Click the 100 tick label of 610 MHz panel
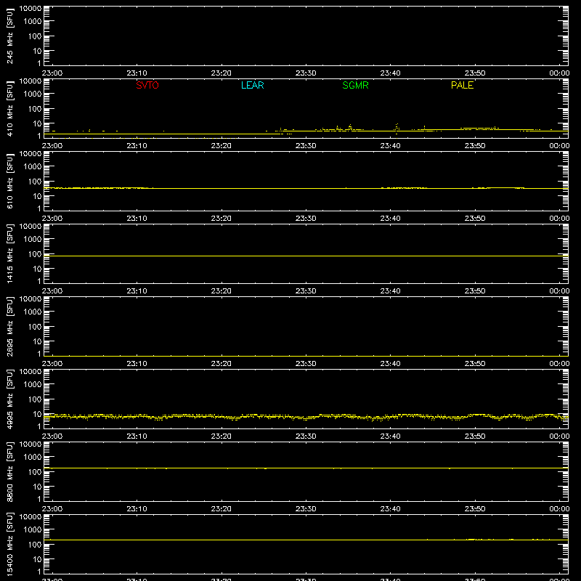The height and width of the screenshot is (581, 581). (x=35, y=182)
